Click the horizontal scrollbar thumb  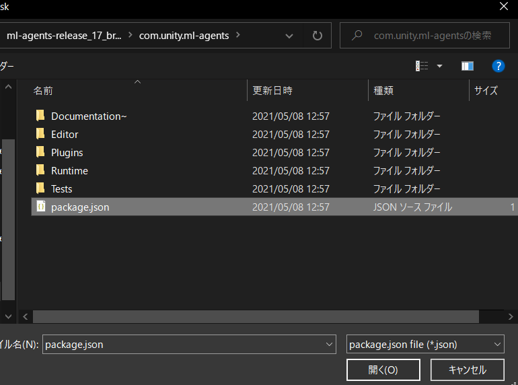pos(256,316)
